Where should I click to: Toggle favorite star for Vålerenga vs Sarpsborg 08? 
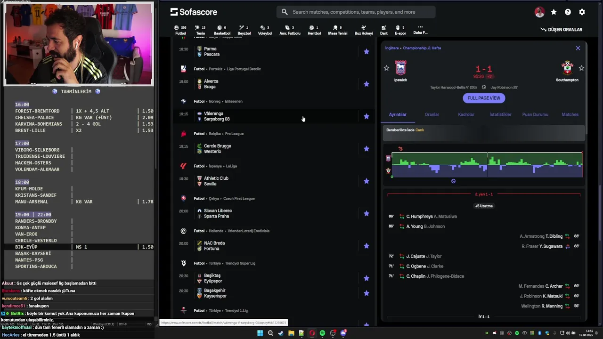367,116
